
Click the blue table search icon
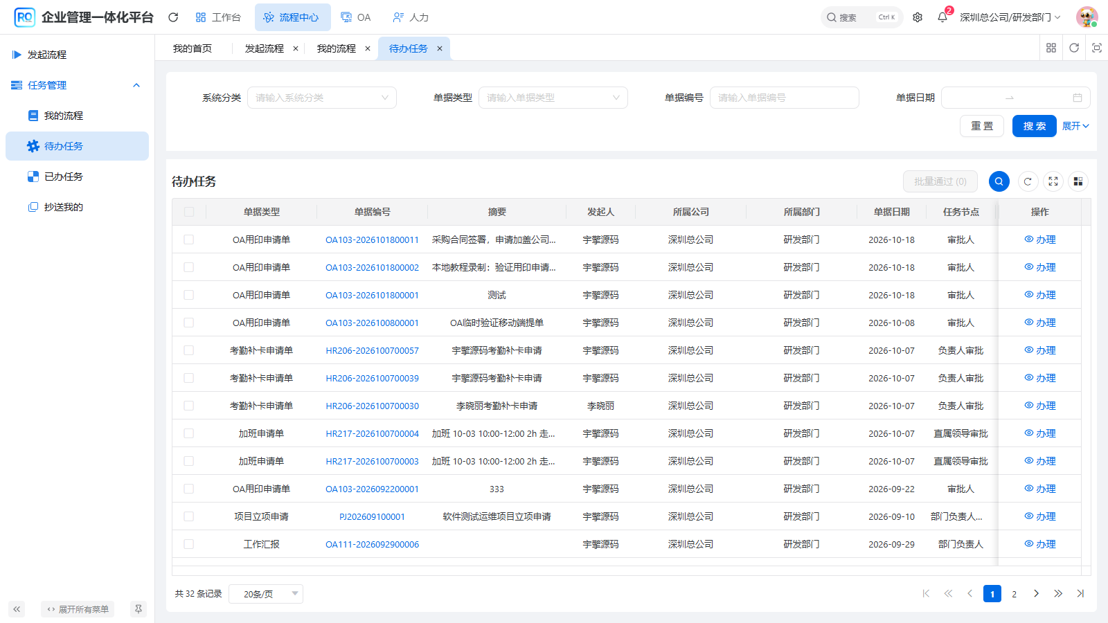click(x=999, y=181)
